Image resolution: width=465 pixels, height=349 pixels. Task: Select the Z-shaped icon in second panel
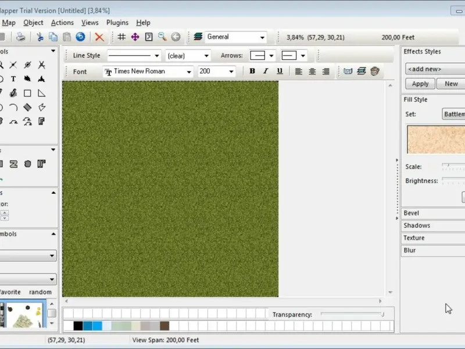coord(13,164)
